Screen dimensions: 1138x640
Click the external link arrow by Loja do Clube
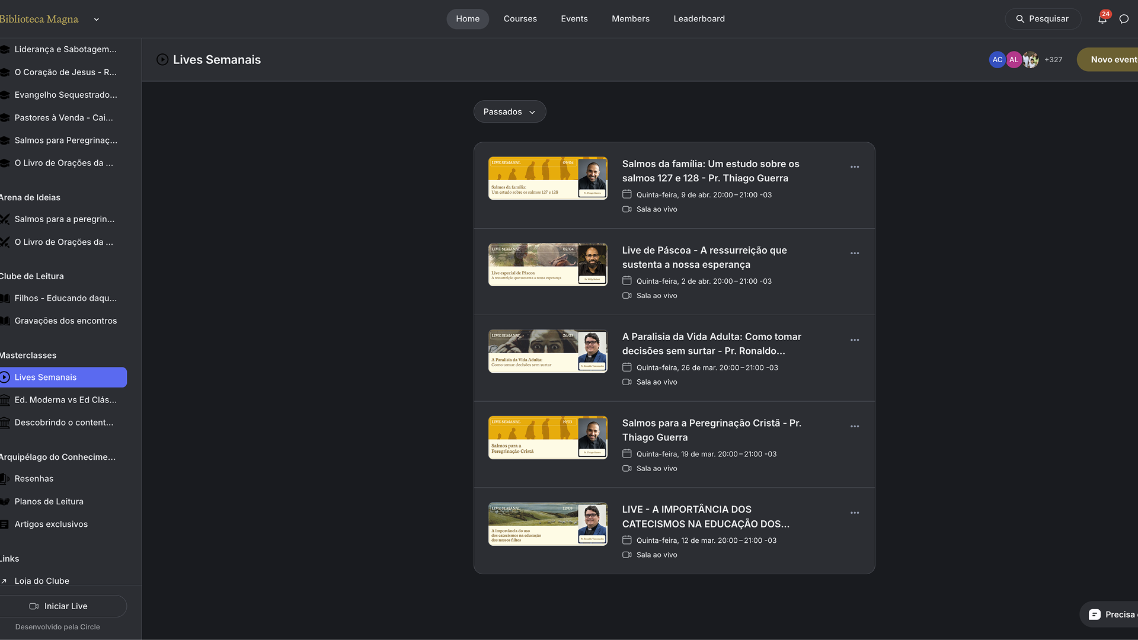click(x=4, y=581)
